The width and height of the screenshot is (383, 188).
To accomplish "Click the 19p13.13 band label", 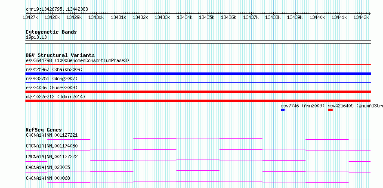I will pyautogui.click(x=36, y=38).
